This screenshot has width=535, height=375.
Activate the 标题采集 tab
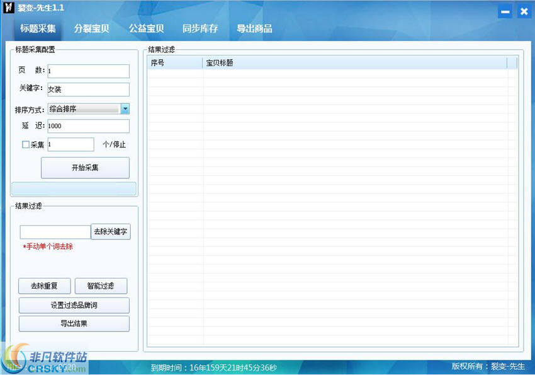pyautogui.click(x=39, y=28)
